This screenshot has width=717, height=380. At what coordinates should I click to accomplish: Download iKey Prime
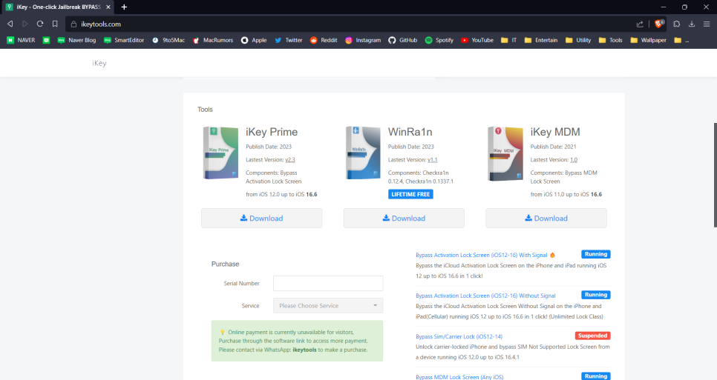(261, 218)
